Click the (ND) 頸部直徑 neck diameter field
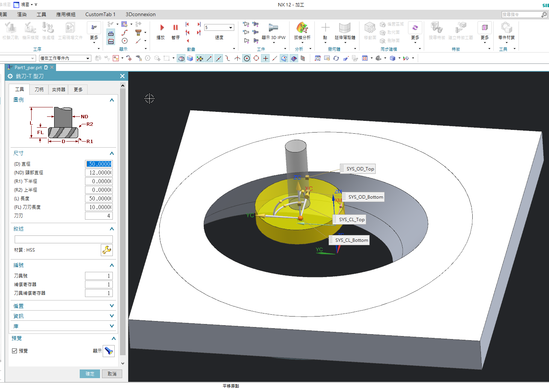Image resolution: width=549 pixels, height=389 pixels. (99, 172)
